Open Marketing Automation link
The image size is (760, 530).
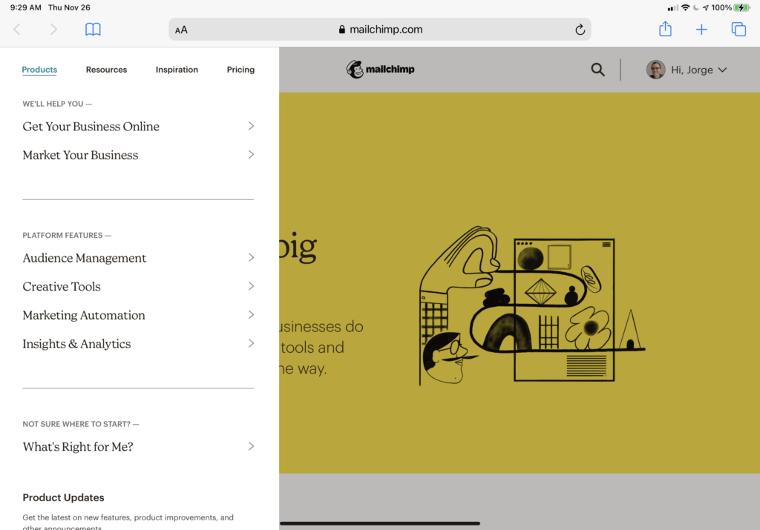click(x=84, y=315)
